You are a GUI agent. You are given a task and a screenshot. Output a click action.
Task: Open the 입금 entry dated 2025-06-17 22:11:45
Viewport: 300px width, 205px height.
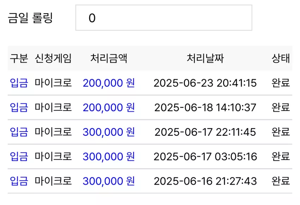pyautogui.click(x=19, y=132)
